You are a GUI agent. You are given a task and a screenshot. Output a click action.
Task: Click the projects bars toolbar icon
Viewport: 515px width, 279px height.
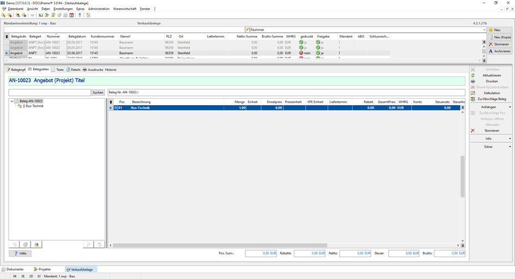coord(47,15)
